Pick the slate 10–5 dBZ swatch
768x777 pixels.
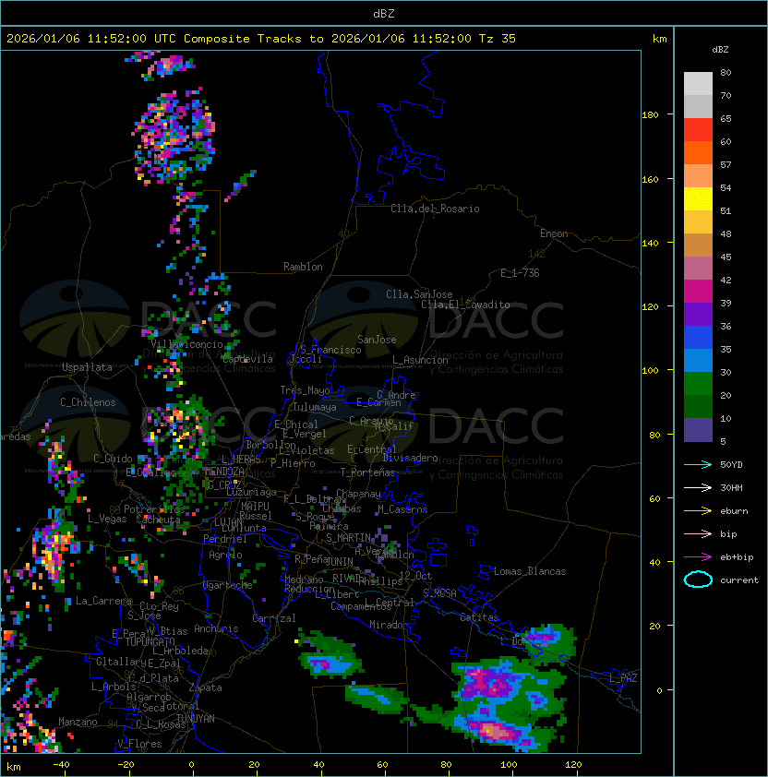pos(698,430)
